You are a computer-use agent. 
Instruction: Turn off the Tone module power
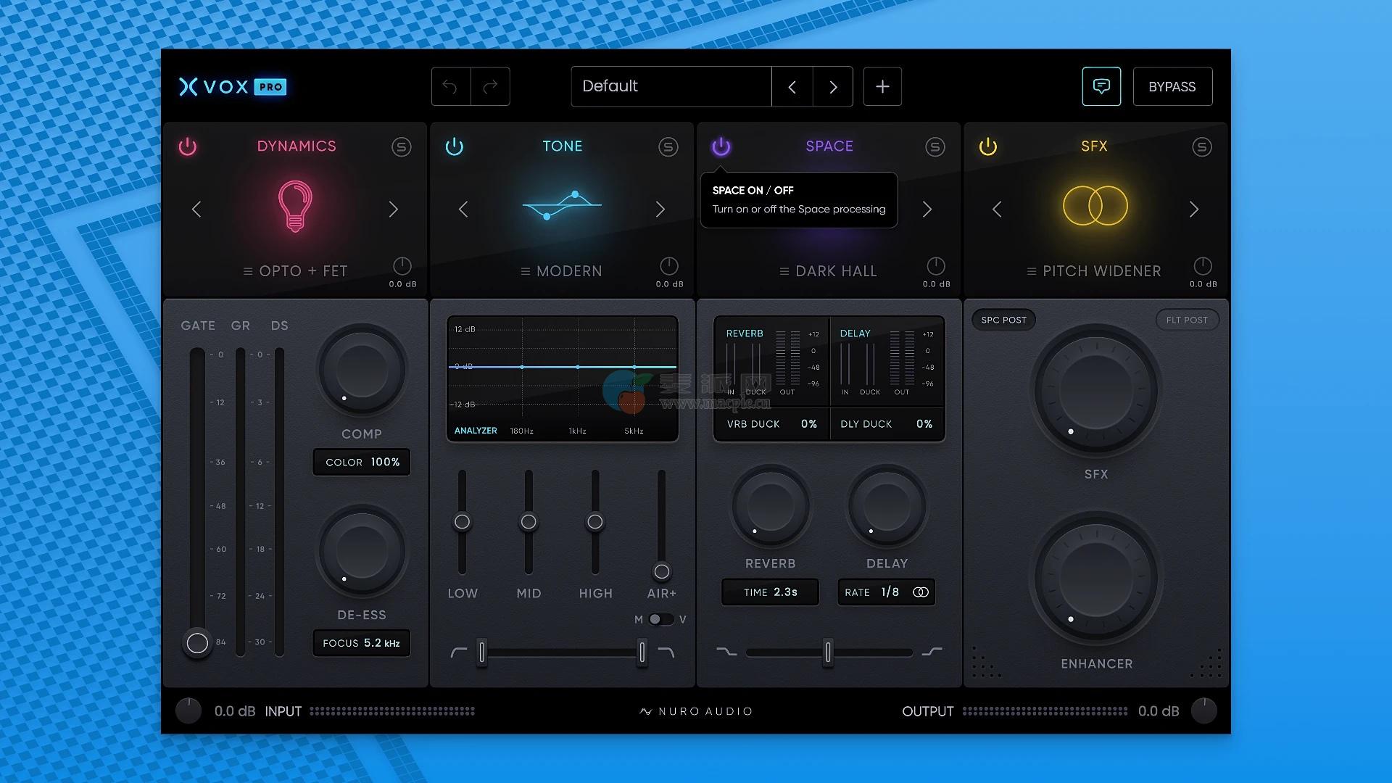tap(455, 147)
